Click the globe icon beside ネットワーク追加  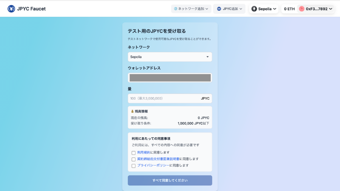(176, 9)
